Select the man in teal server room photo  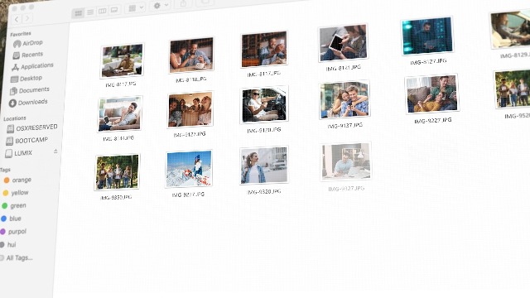click(x=427, y=36)
